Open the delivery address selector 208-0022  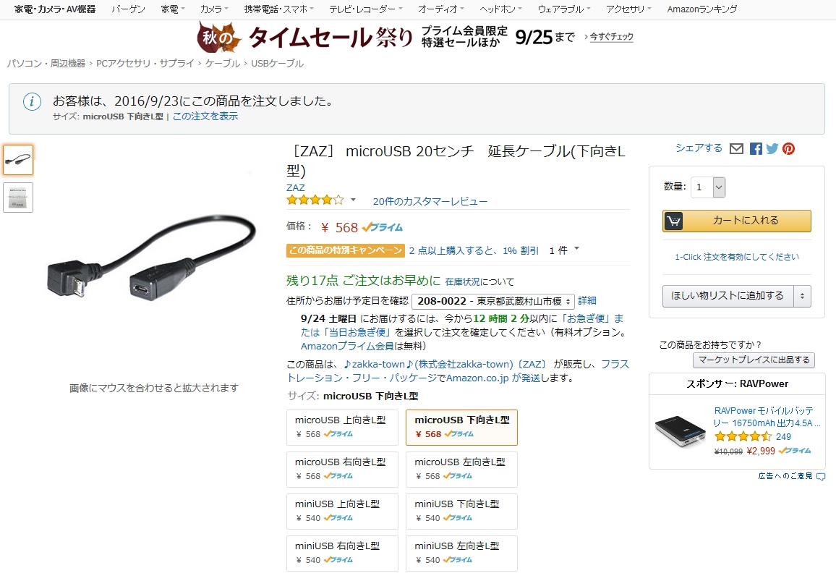point(493,302)
